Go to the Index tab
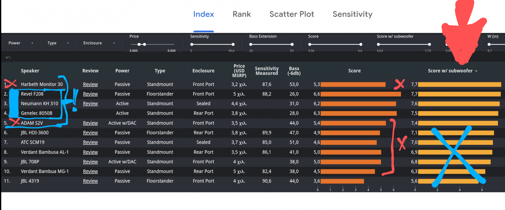Viewport: 505px width, 210px height. pyautogui.click(x=203, y=14)
